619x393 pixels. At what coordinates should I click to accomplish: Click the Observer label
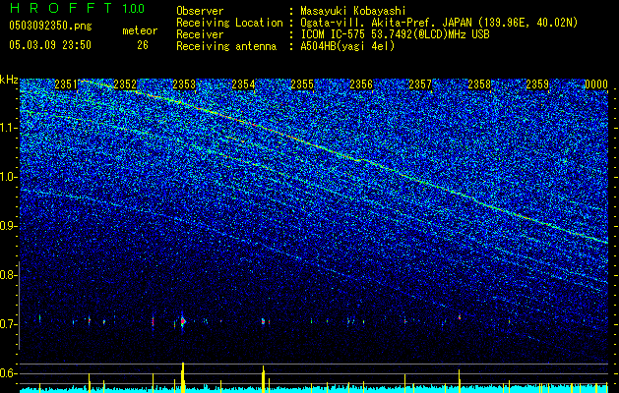(x=200, y=11)
